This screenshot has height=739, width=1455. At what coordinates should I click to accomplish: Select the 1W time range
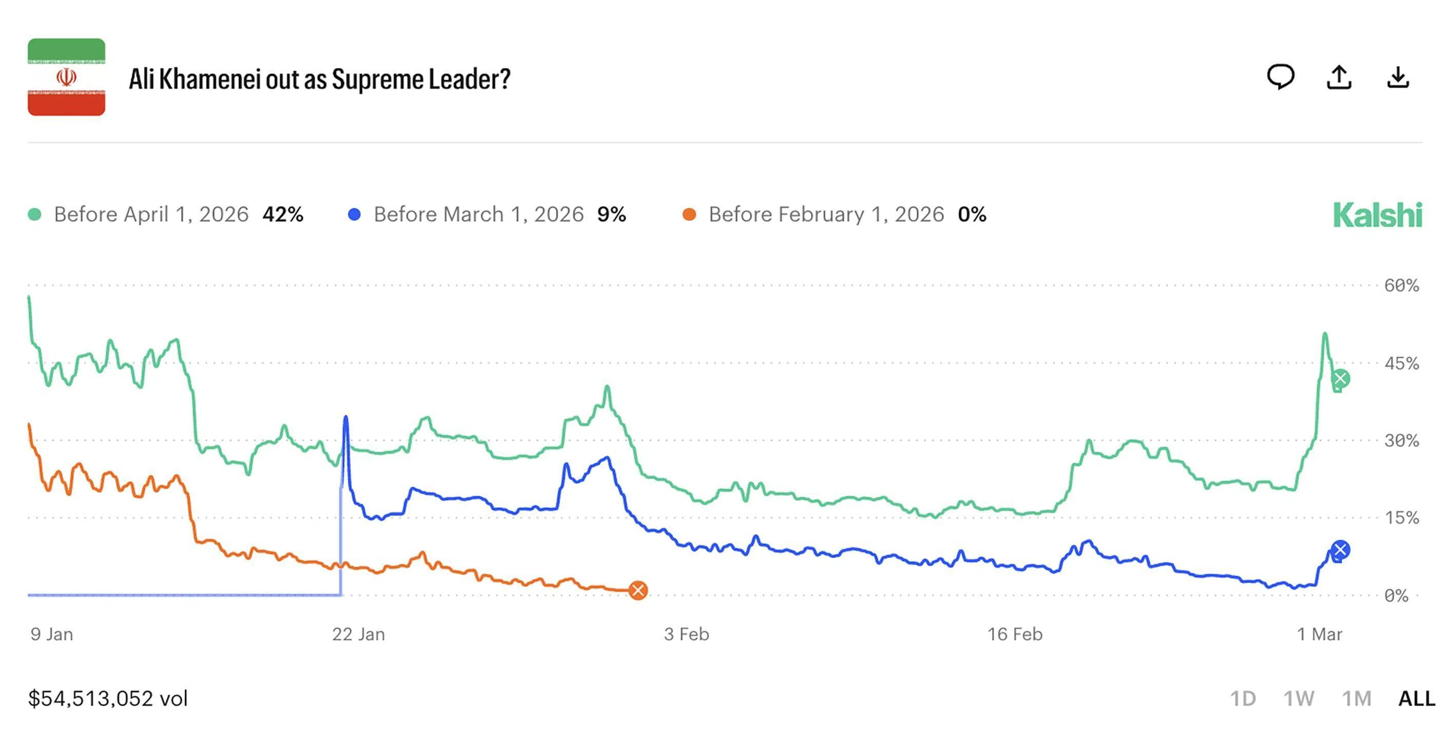pyautogui.click(x=1298, y=699)
